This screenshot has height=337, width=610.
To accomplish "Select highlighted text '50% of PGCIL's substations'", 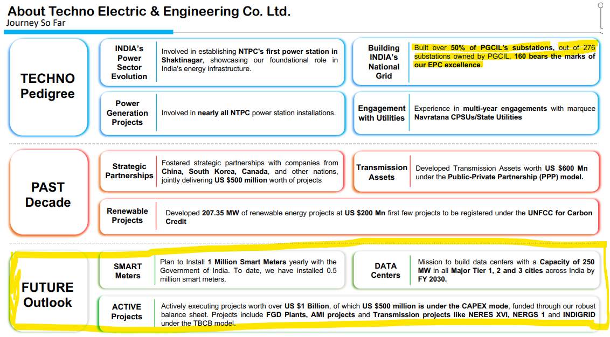I will click(502, 47).
